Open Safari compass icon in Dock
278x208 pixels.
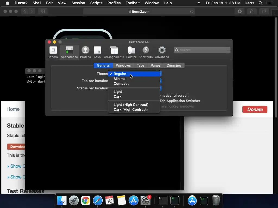tap(98, 201)
